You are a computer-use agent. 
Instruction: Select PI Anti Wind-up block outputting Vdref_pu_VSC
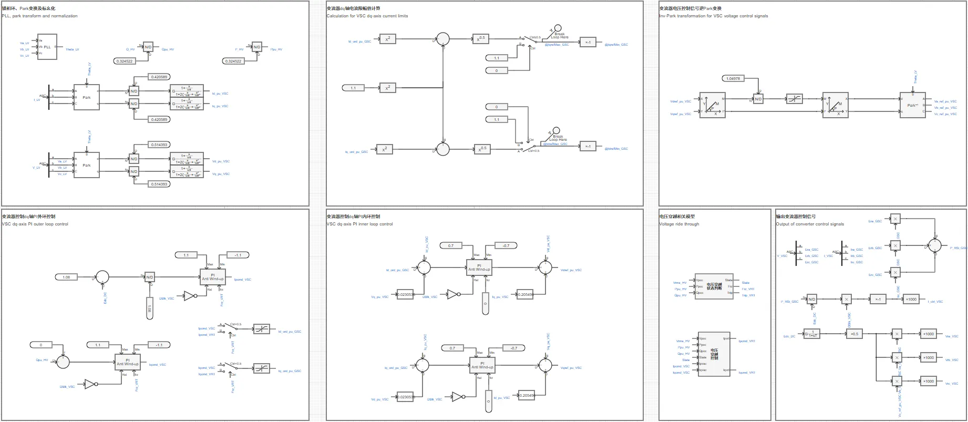coord(479,267)
